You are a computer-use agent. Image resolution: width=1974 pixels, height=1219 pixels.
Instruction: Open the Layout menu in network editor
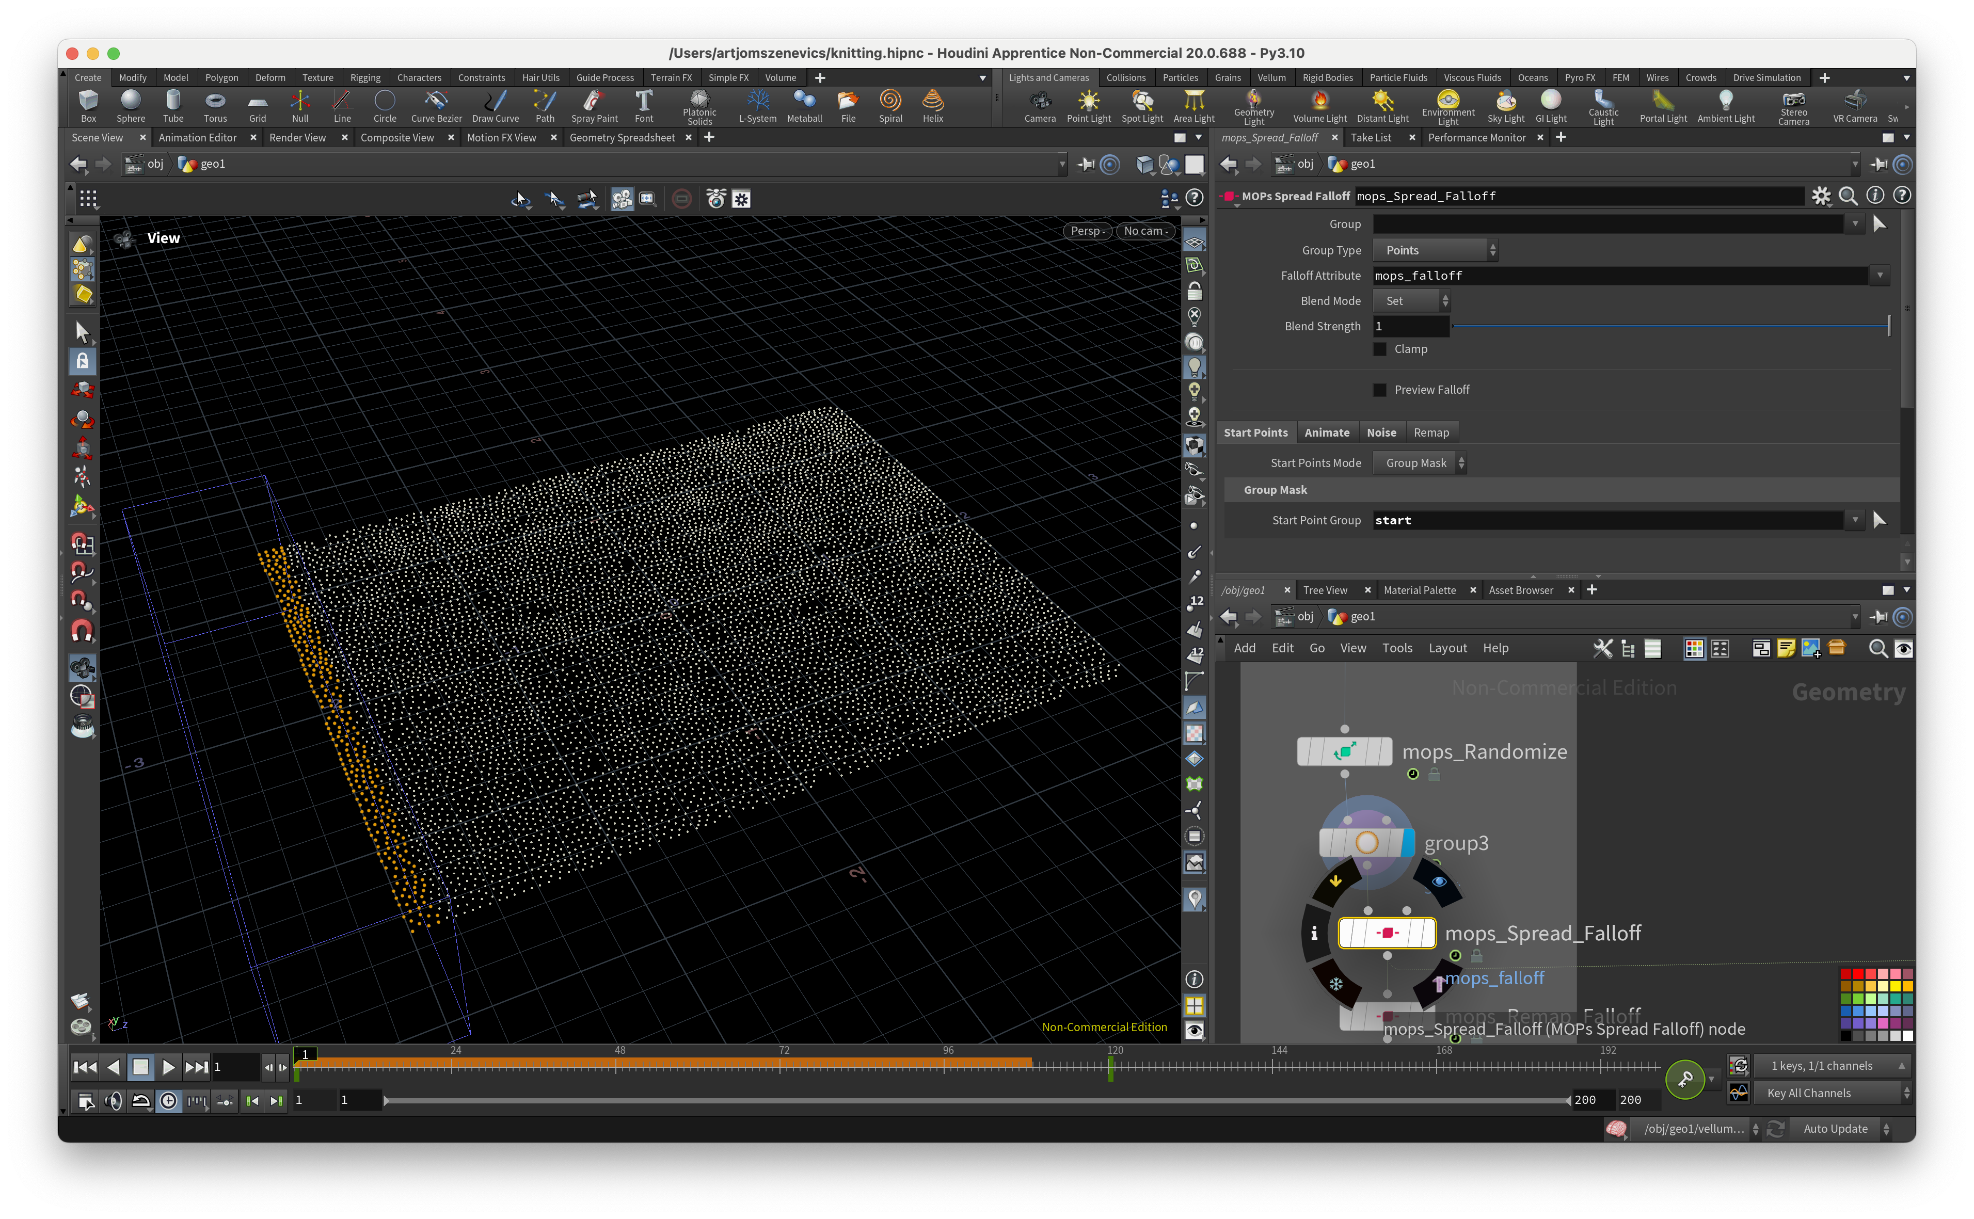pyautogui.click(x=1447, y=648)
